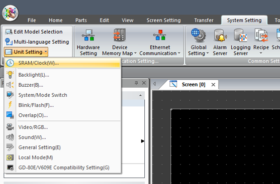The image size is (280, 184).
Task: Open the Global Setting dropdown
Action: tap(199, 43)
